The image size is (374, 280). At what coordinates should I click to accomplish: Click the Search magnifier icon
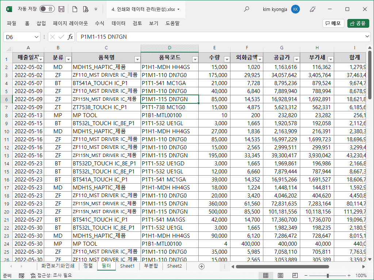247,9
